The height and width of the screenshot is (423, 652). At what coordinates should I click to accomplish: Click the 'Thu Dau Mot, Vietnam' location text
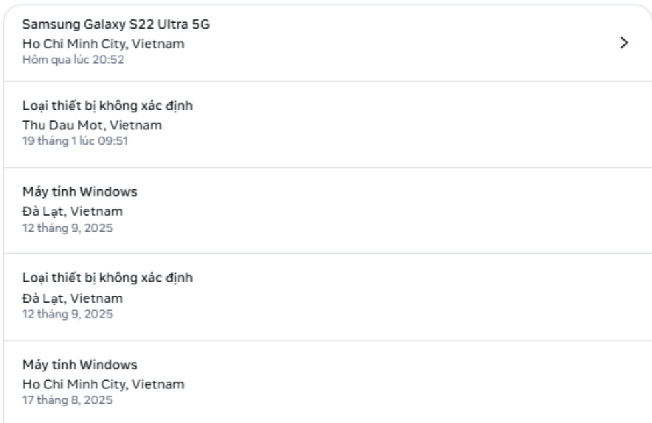point(92,125)
